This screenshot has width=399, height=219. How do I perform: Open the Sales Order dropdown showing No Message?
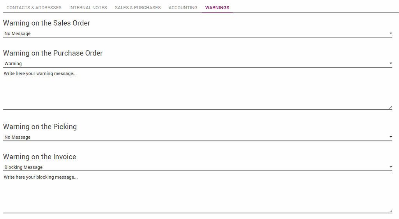coord(195,33)
